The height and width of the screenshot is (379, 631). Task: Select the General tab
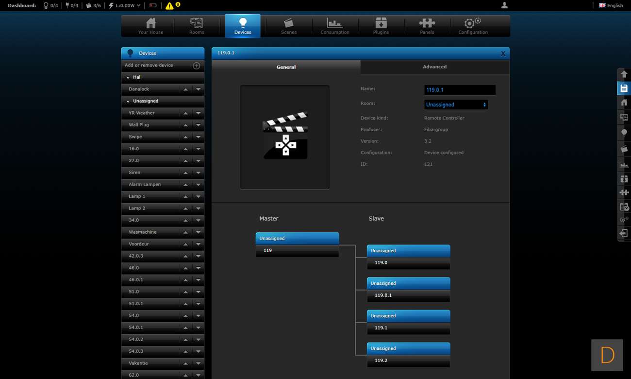pyautogui.click(x=286, y=67)
